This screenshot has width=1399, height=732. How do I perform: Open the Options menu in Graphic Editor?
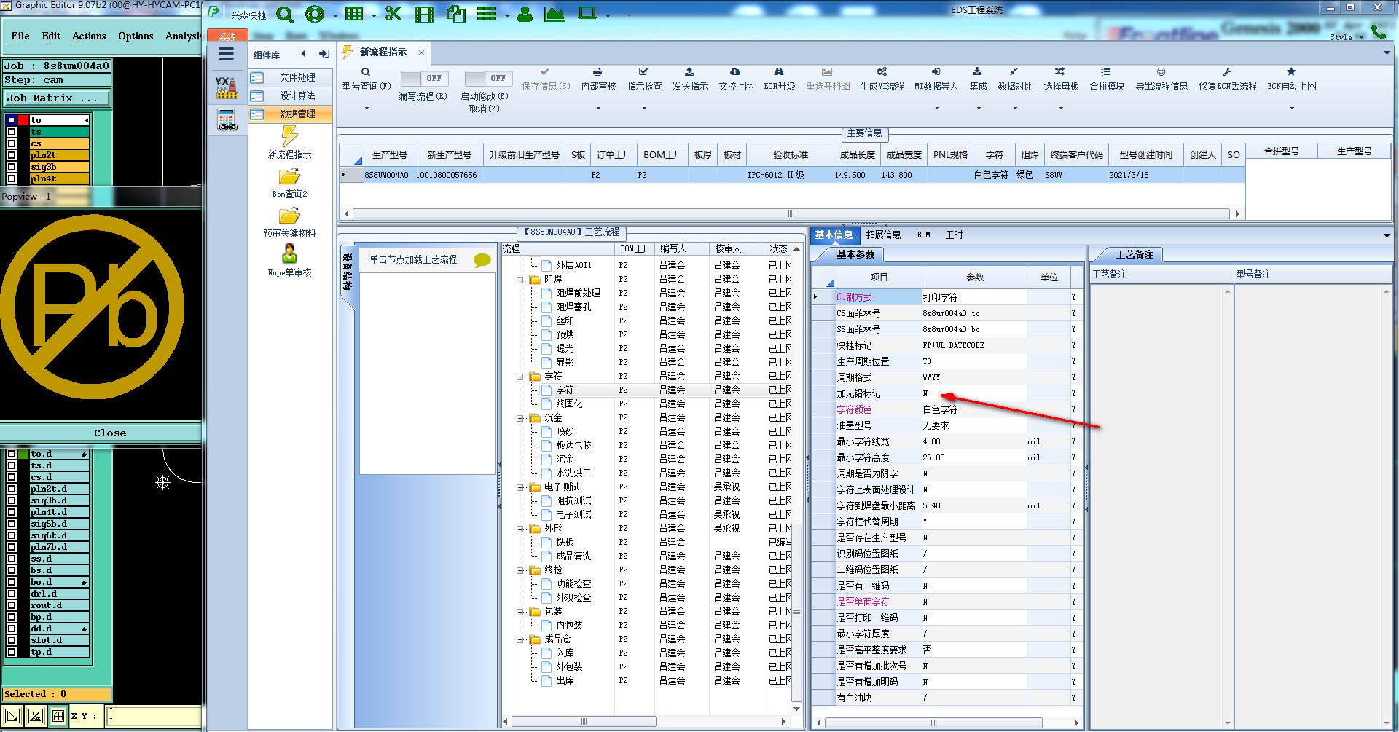(x=136, y=36)
